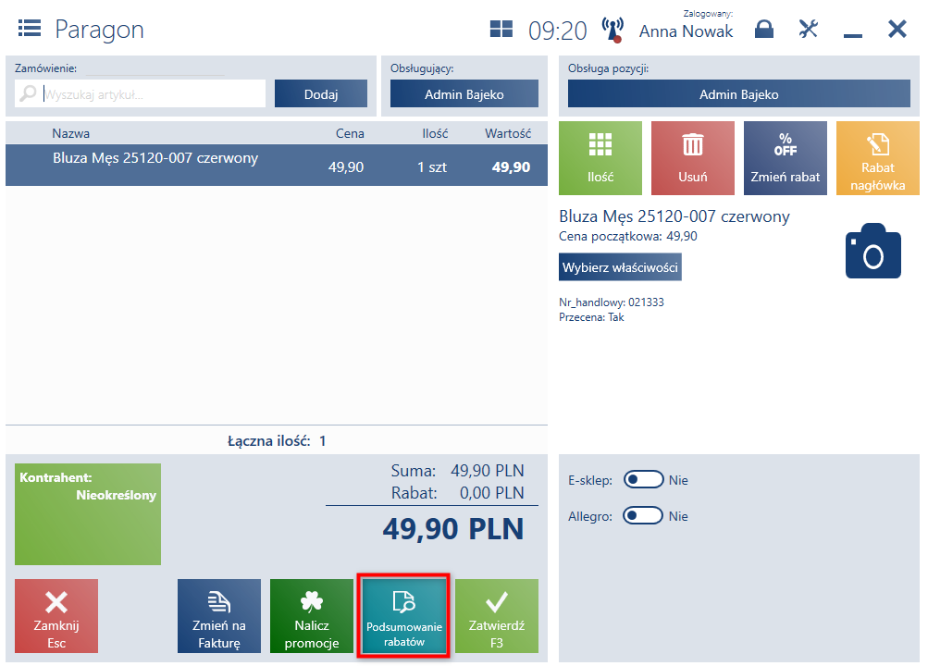This screenshot has width=928, height=666.
Task: Click the Łączna ilość: 1 summary
Action: click(x=277, y=440)
